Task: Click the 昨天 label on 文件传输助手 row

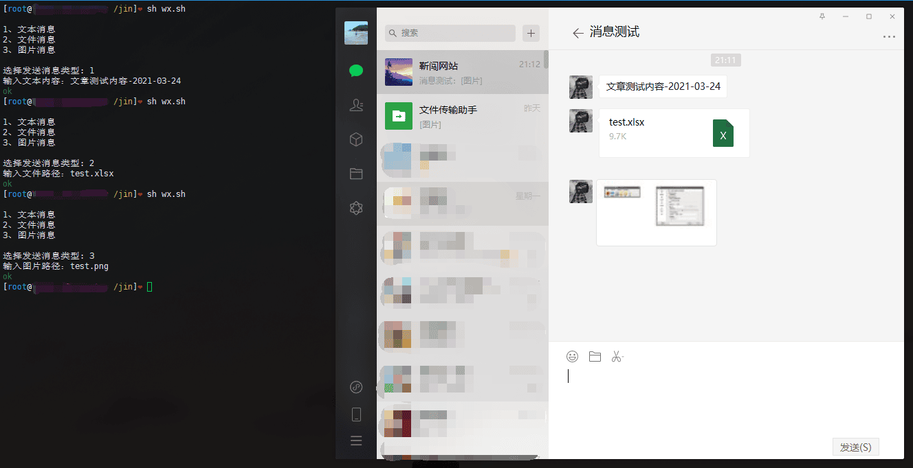Action: point(532,108)
